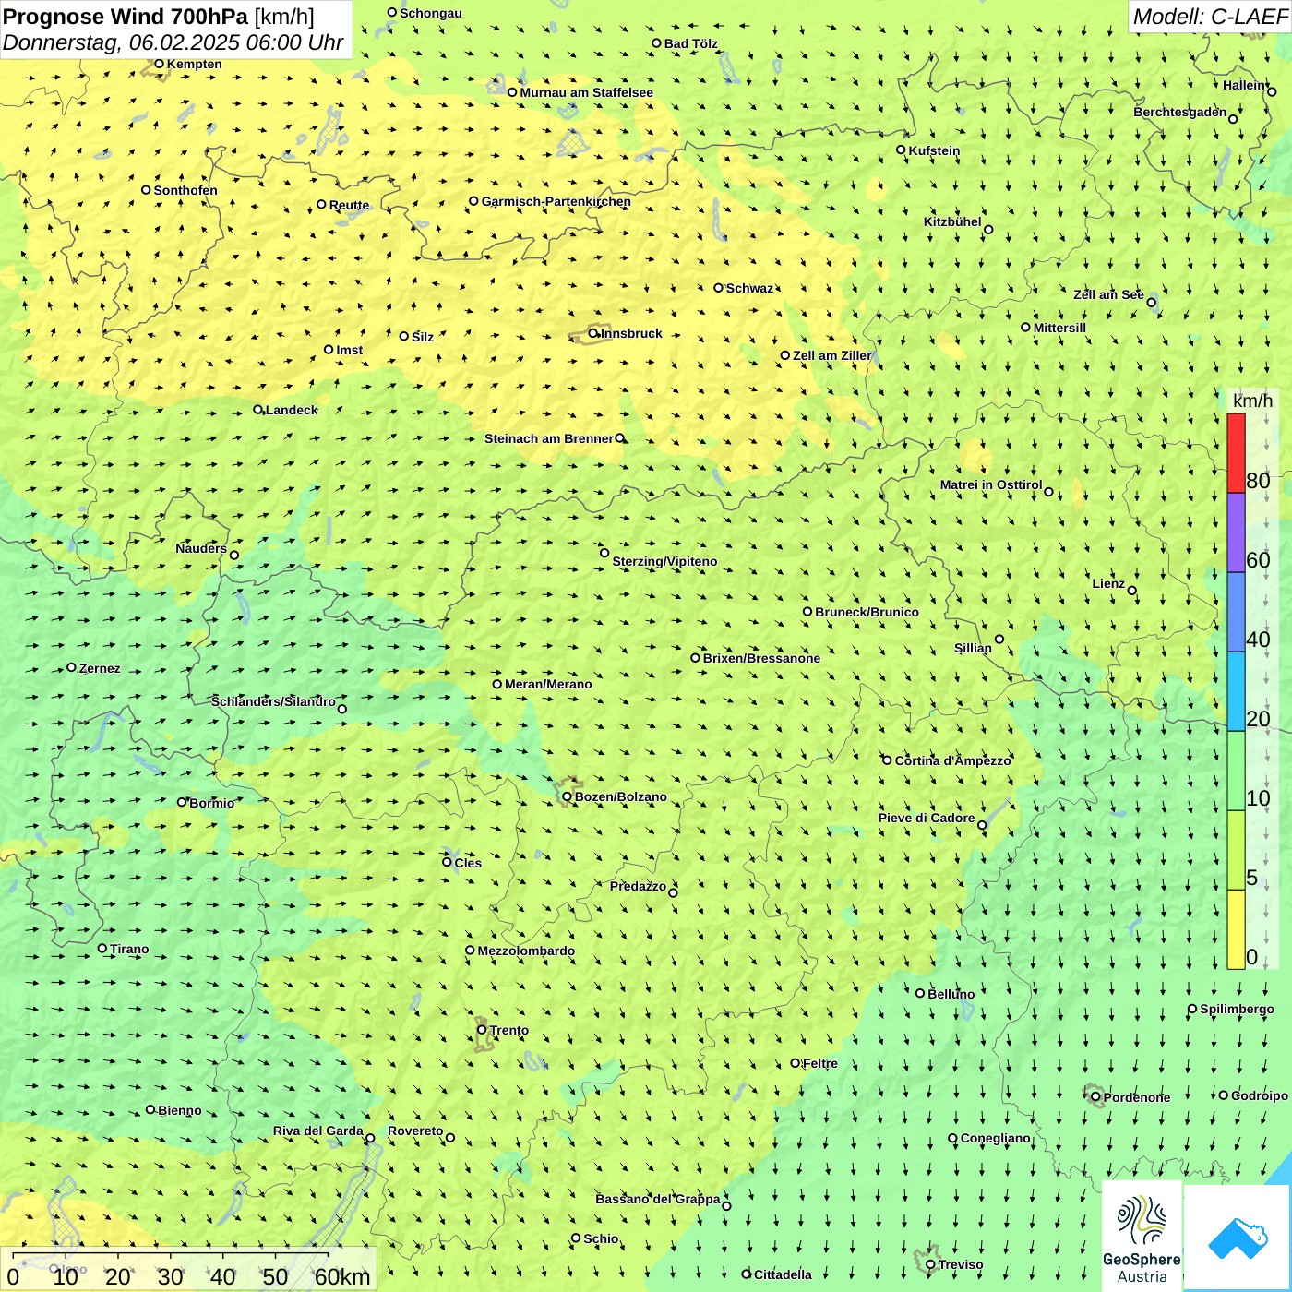Click the Pordenone label
Image resolution: width=1292 pixels, height=1292 pixels.
click(x=1137, y=1097)
